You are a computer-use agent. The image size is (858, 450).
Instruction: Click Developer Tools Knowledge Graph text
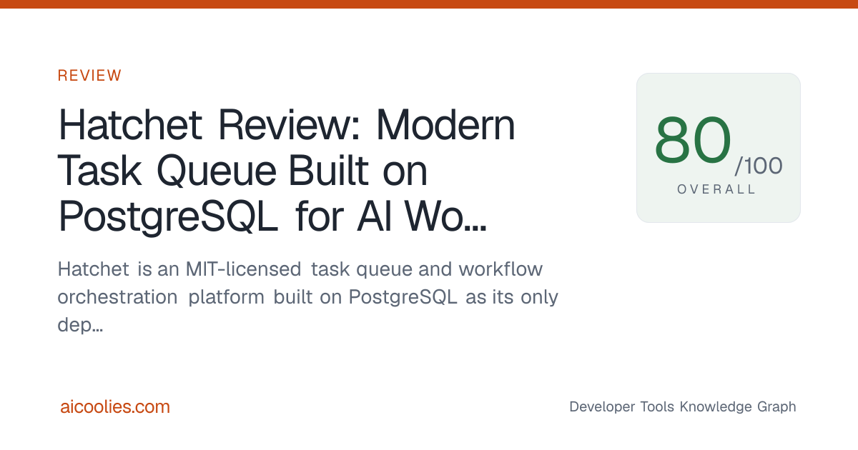682,406
